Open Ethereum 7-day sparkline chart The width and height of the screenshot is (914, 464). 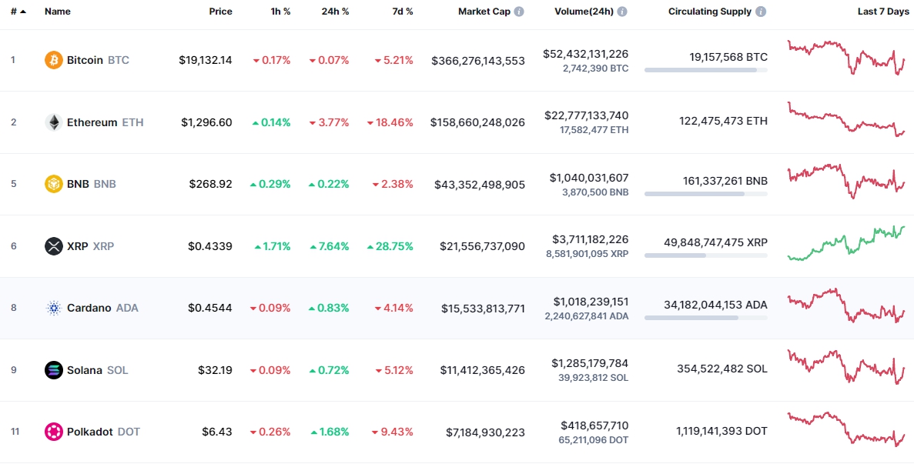(x=846, y=119)
